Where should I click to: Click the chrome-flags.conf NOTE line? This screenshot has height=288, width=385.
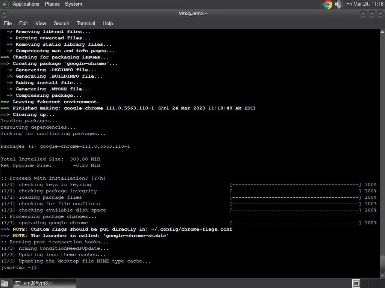click(x=117, y=229)
